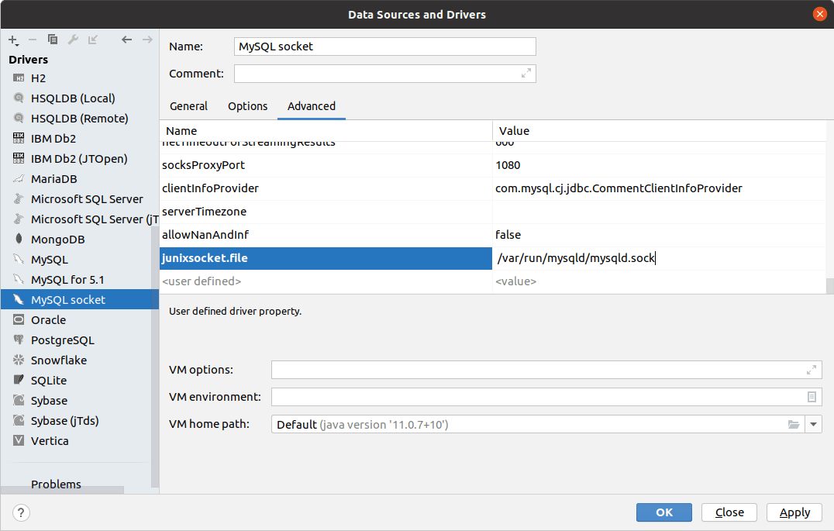Open the VM home path dropdown
Viewport: 834px width, 531px height.
pos(814,424)
